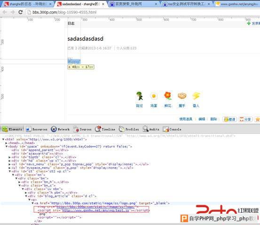Click the script src URL link in DOM
Screen dimensions: 260x225
[95, 210]
